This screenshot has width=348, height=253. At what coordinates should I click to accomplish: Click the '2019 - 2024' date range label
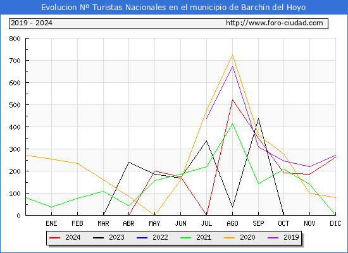click(32, 23)
